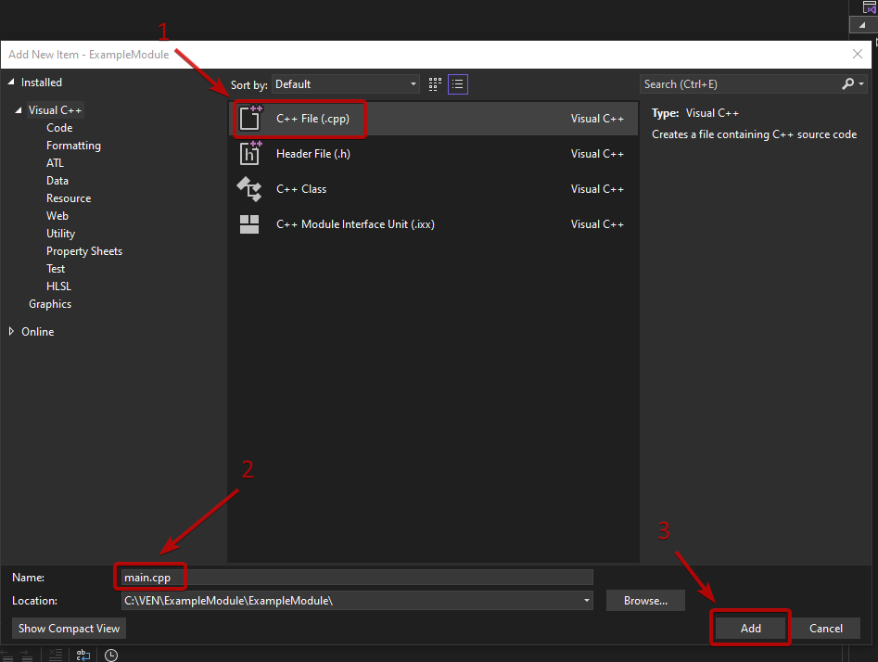The image size is (878, 662).
Task: Focus the Name field containing main.cpp
Action: [x=356, y=578]
